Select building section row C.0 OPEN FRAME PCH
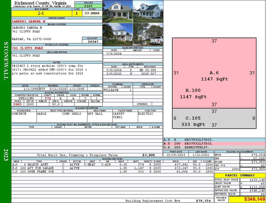 (x=113, y=172)
